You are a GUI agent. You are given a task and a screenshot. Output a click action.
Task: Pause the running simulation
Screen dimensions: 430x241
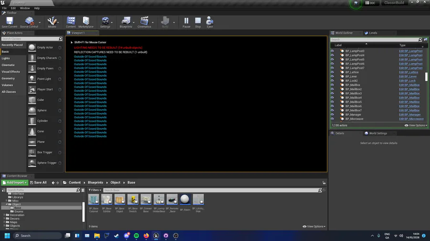(186, 22)
